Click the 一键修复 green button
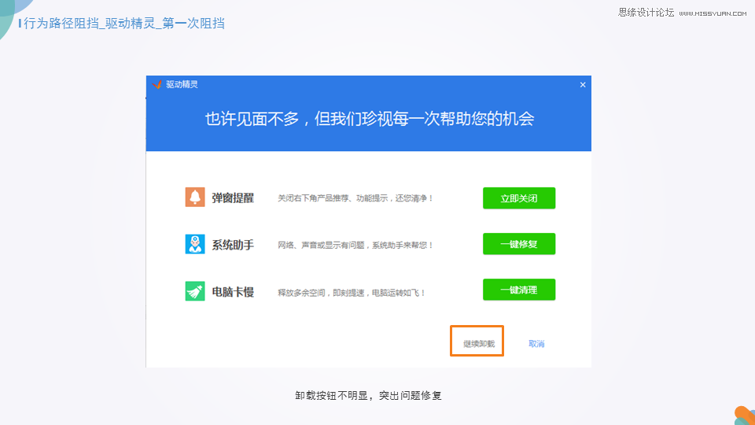This screenshot has height=425, width=755. [x=518, y=244]
